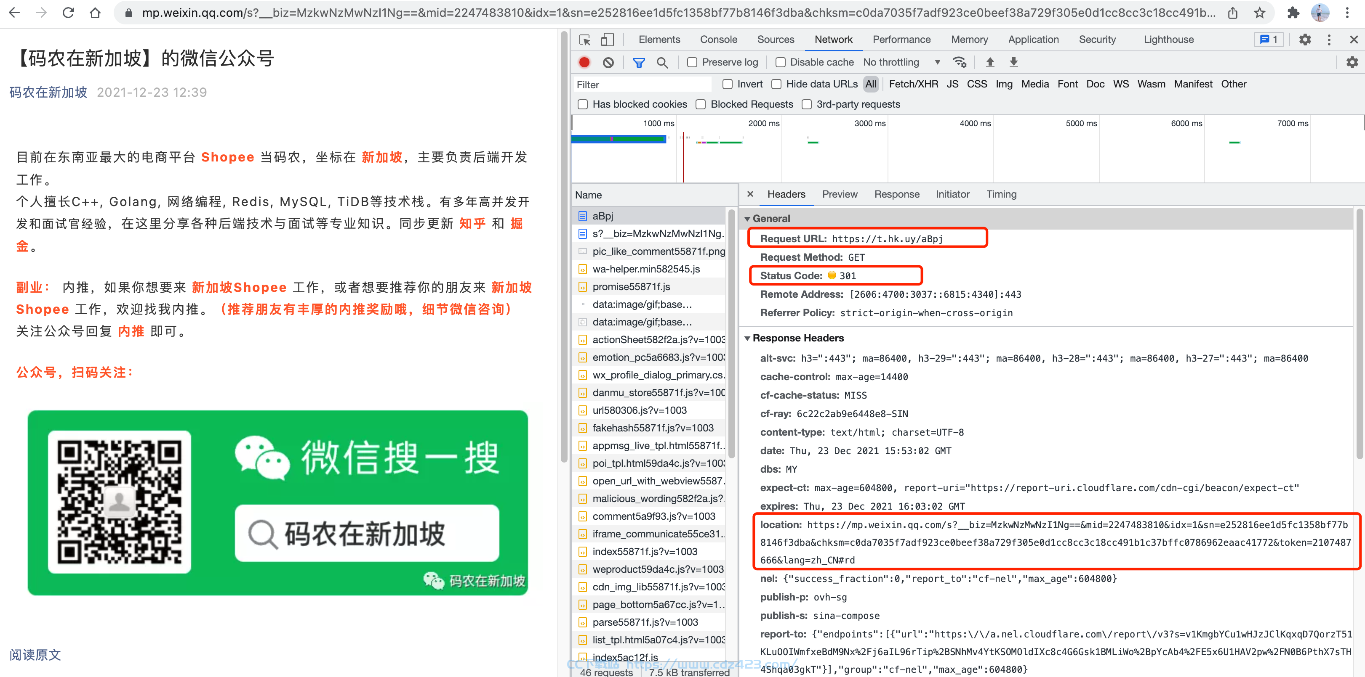This screenshot has height=677, width=1365.
Task: Toggle the network filter funnel icon
Action: click(639, 63)
